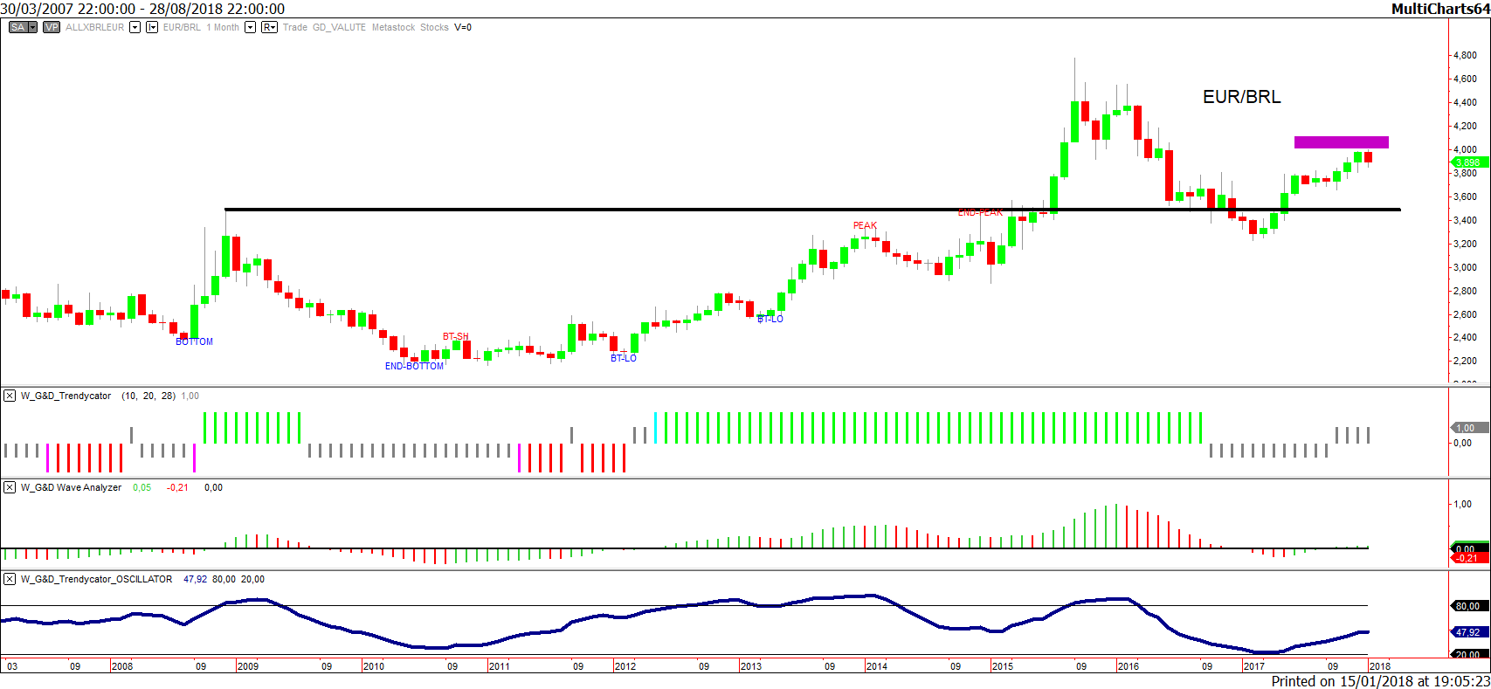Screen dimensions: 1491x689
Task: Click the Trendycator parameters (10, 20, 28)
Action: [148, 396]
